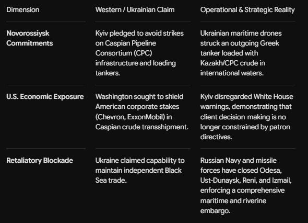The width and height of the screenshot is (308, 223).
Task: Click the Operational & Strategic Reality header
Action: click(x=247, y=9)
